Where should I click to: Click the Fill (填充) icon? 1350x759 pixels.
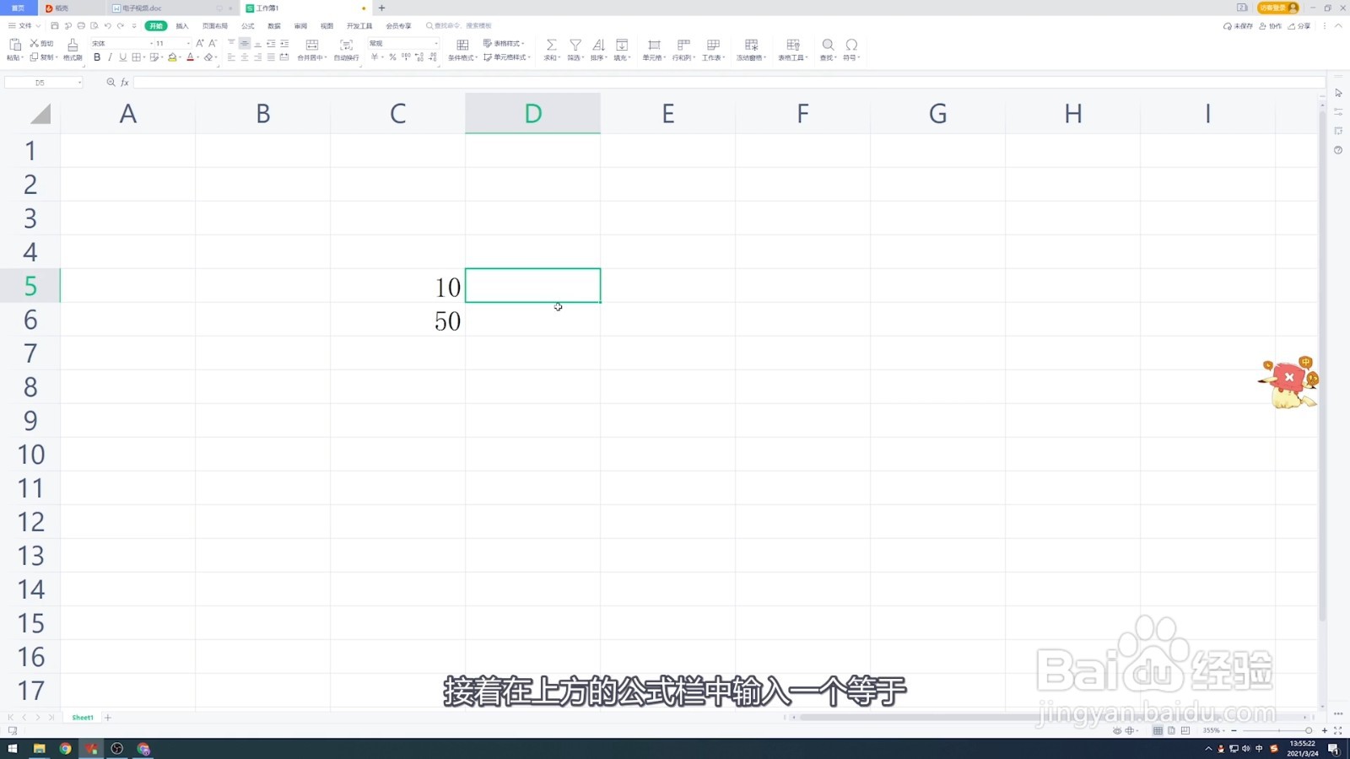point(622,45)
